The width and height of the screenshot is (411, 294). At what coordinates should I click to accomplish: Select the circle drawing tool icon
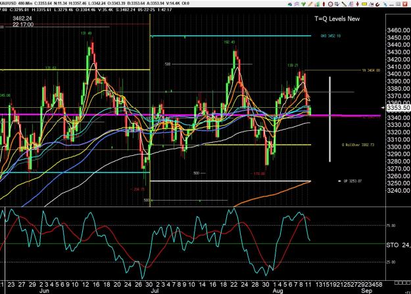coord(331,4)
